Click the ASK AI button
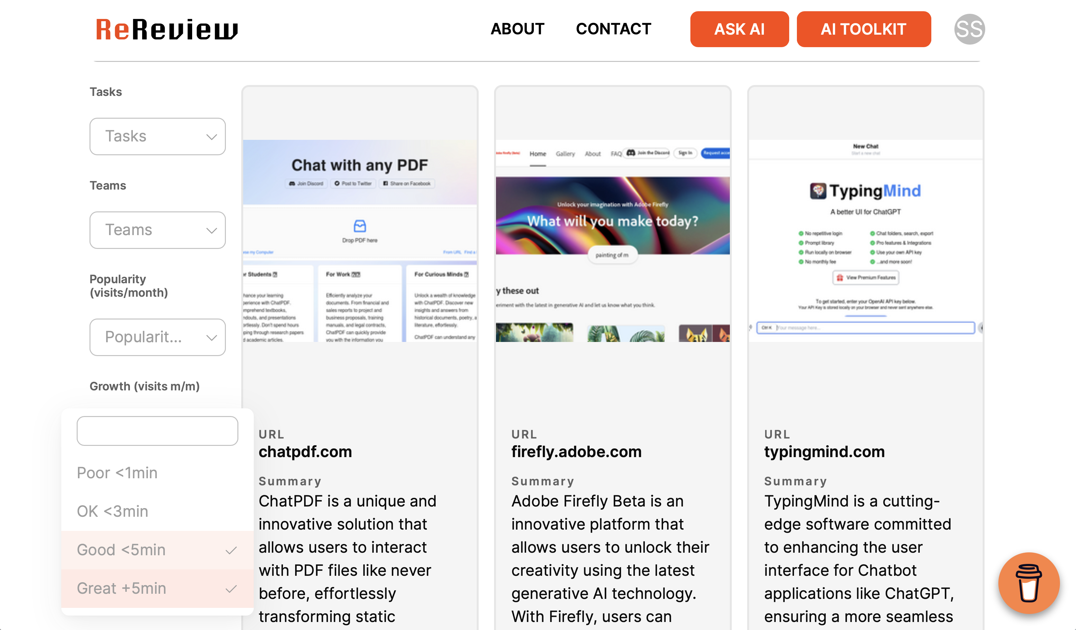Screen dimensions: 1076x630 click(739, 29)
